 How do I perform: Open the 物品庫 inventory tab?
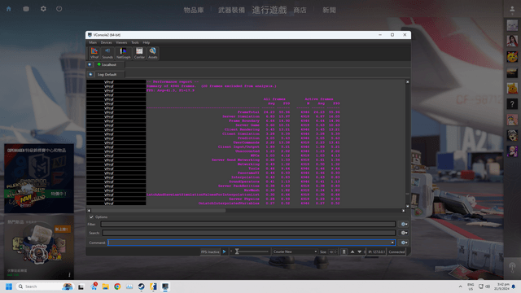[x=194, y=11]
